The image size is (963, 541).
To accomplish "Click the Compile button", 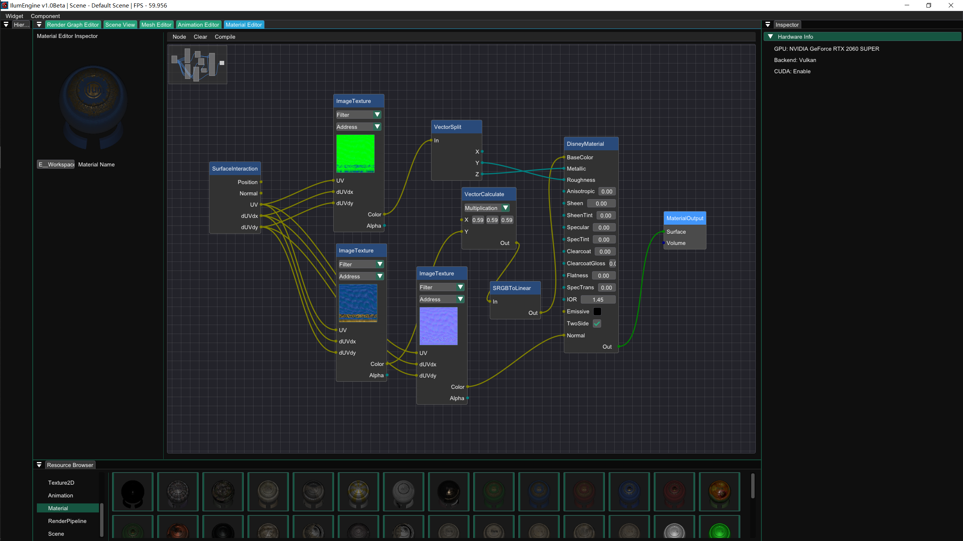I will pyautogui.click(x=225, y=36).
